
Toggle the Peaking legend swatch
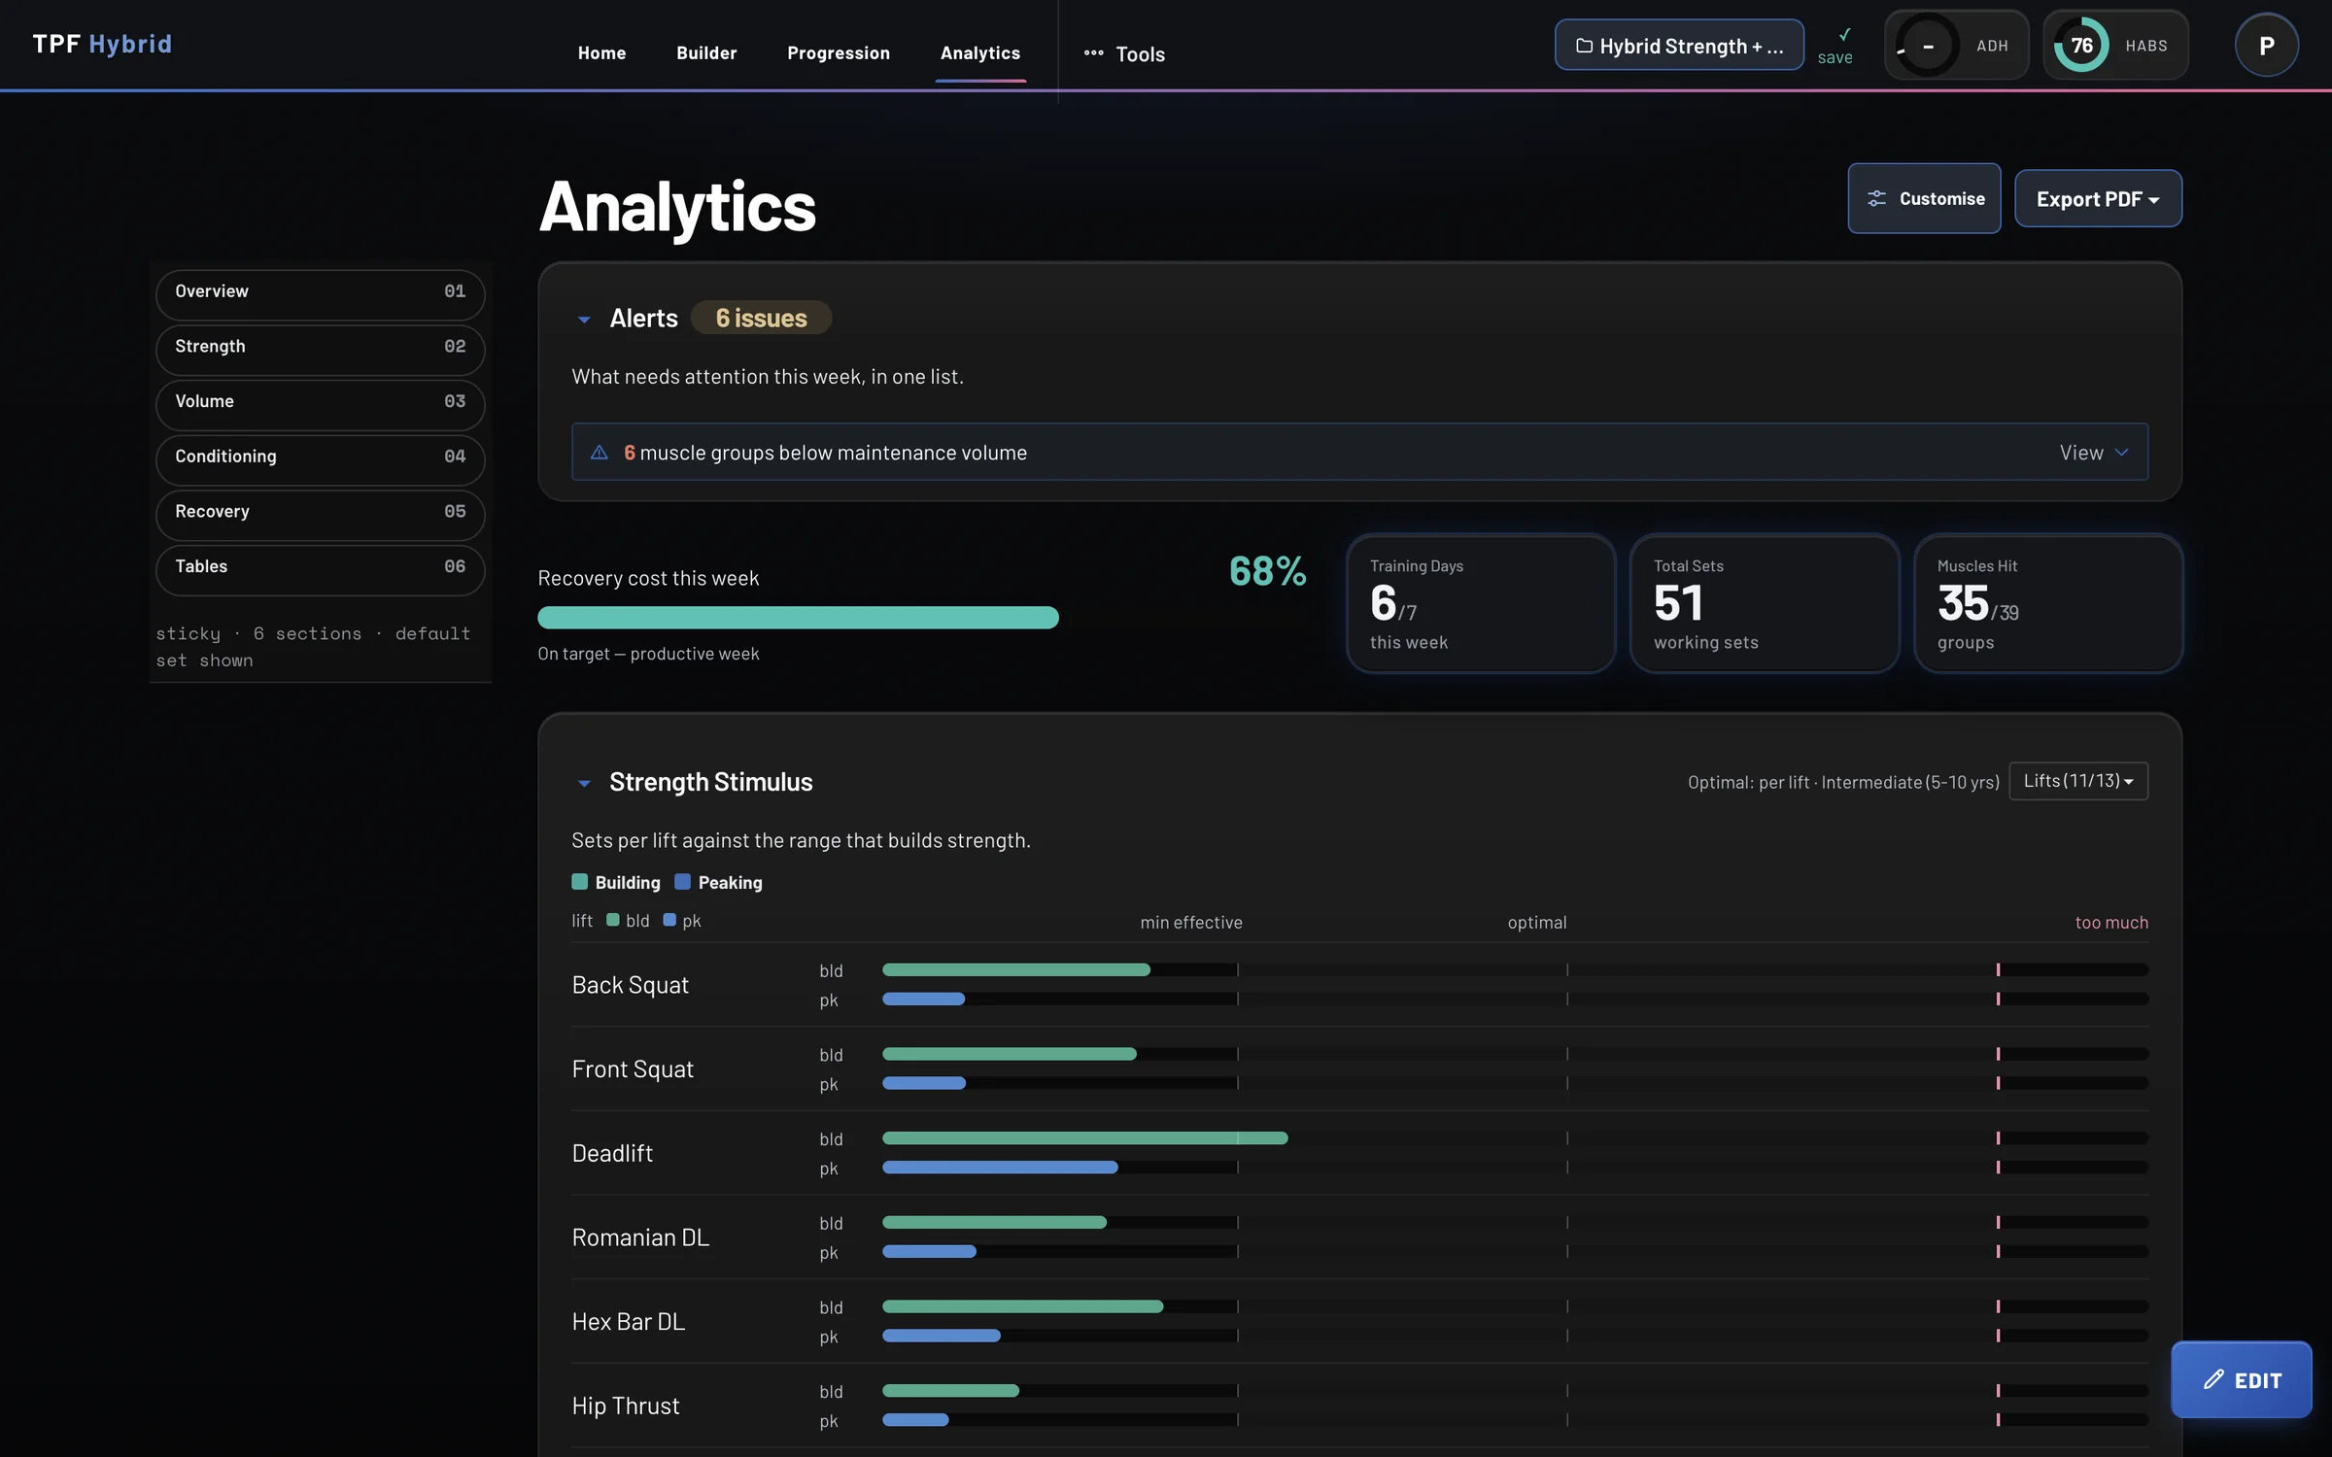(x=682, y=882)
